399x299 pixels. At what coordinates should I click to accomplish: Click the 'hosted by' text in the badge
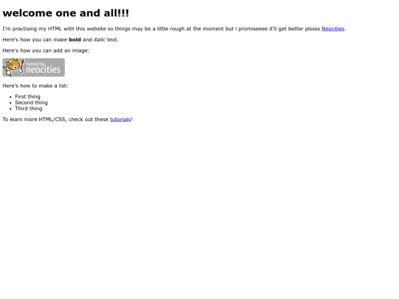tap(35, 63)
